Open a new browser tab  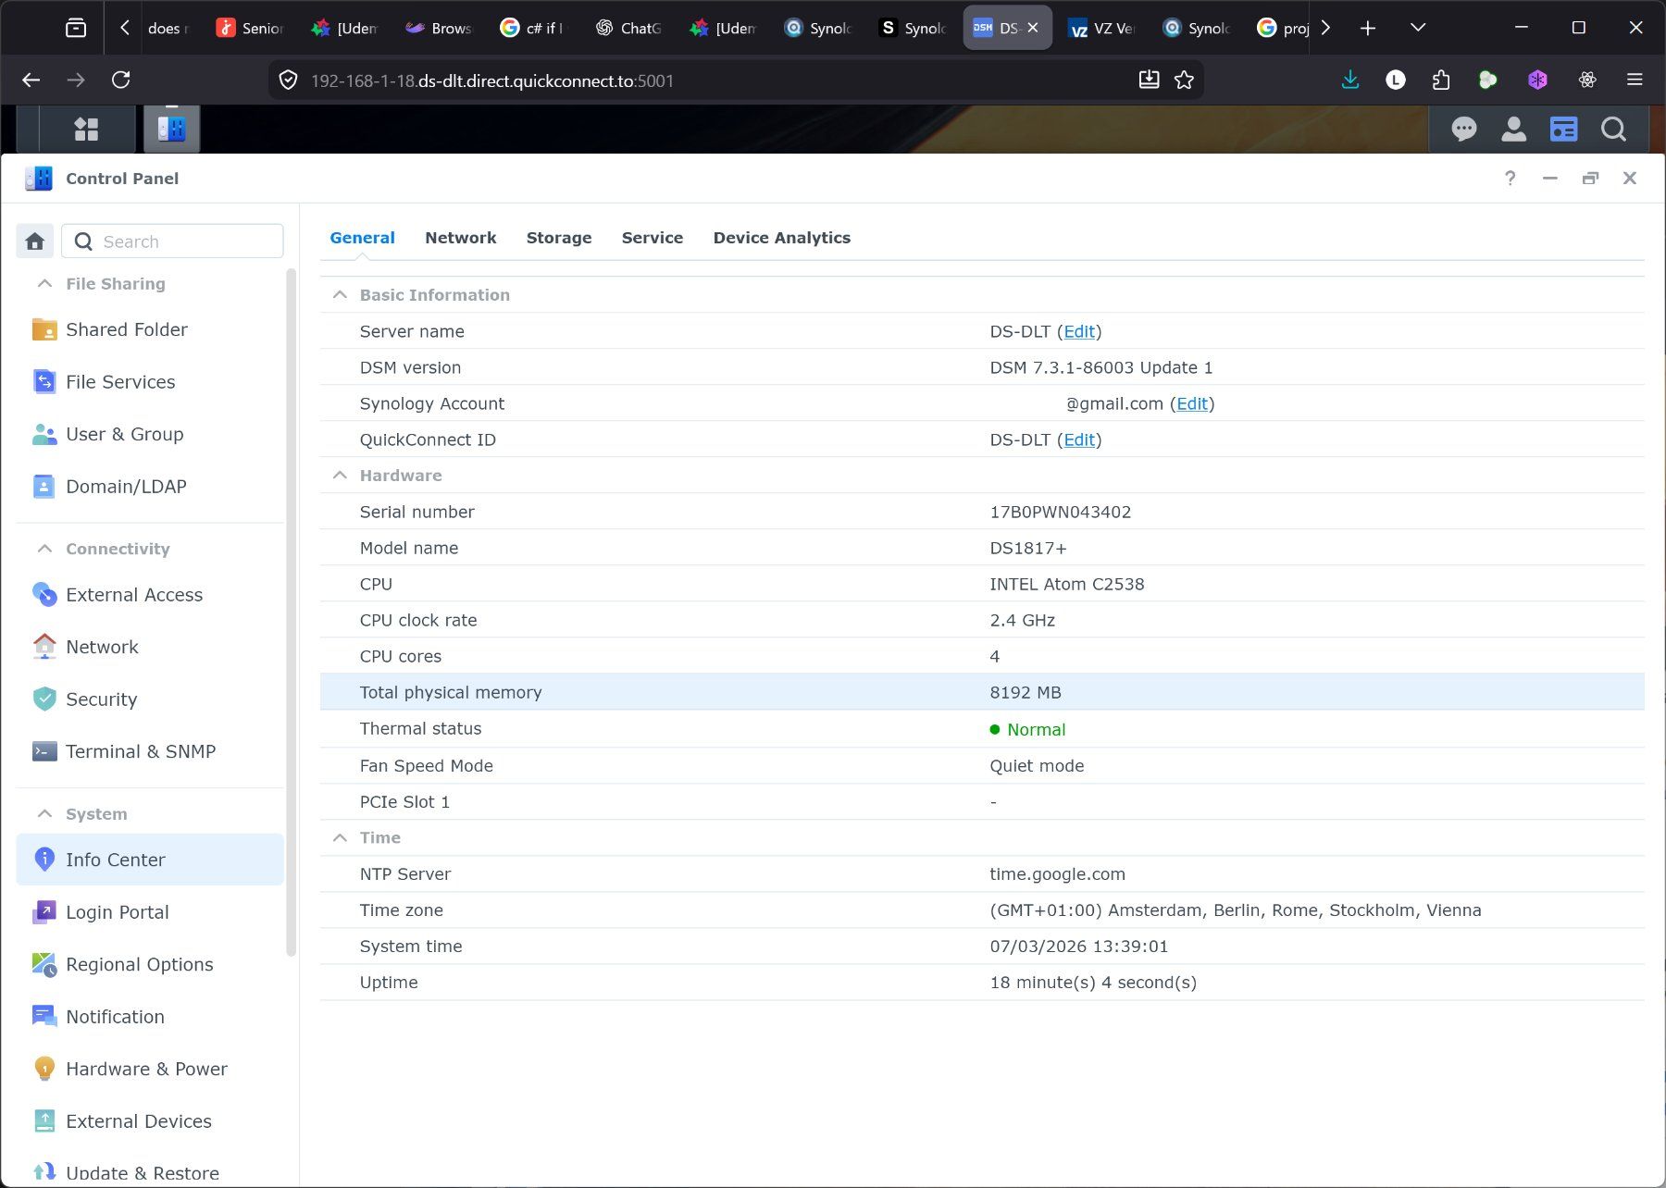1367,28
